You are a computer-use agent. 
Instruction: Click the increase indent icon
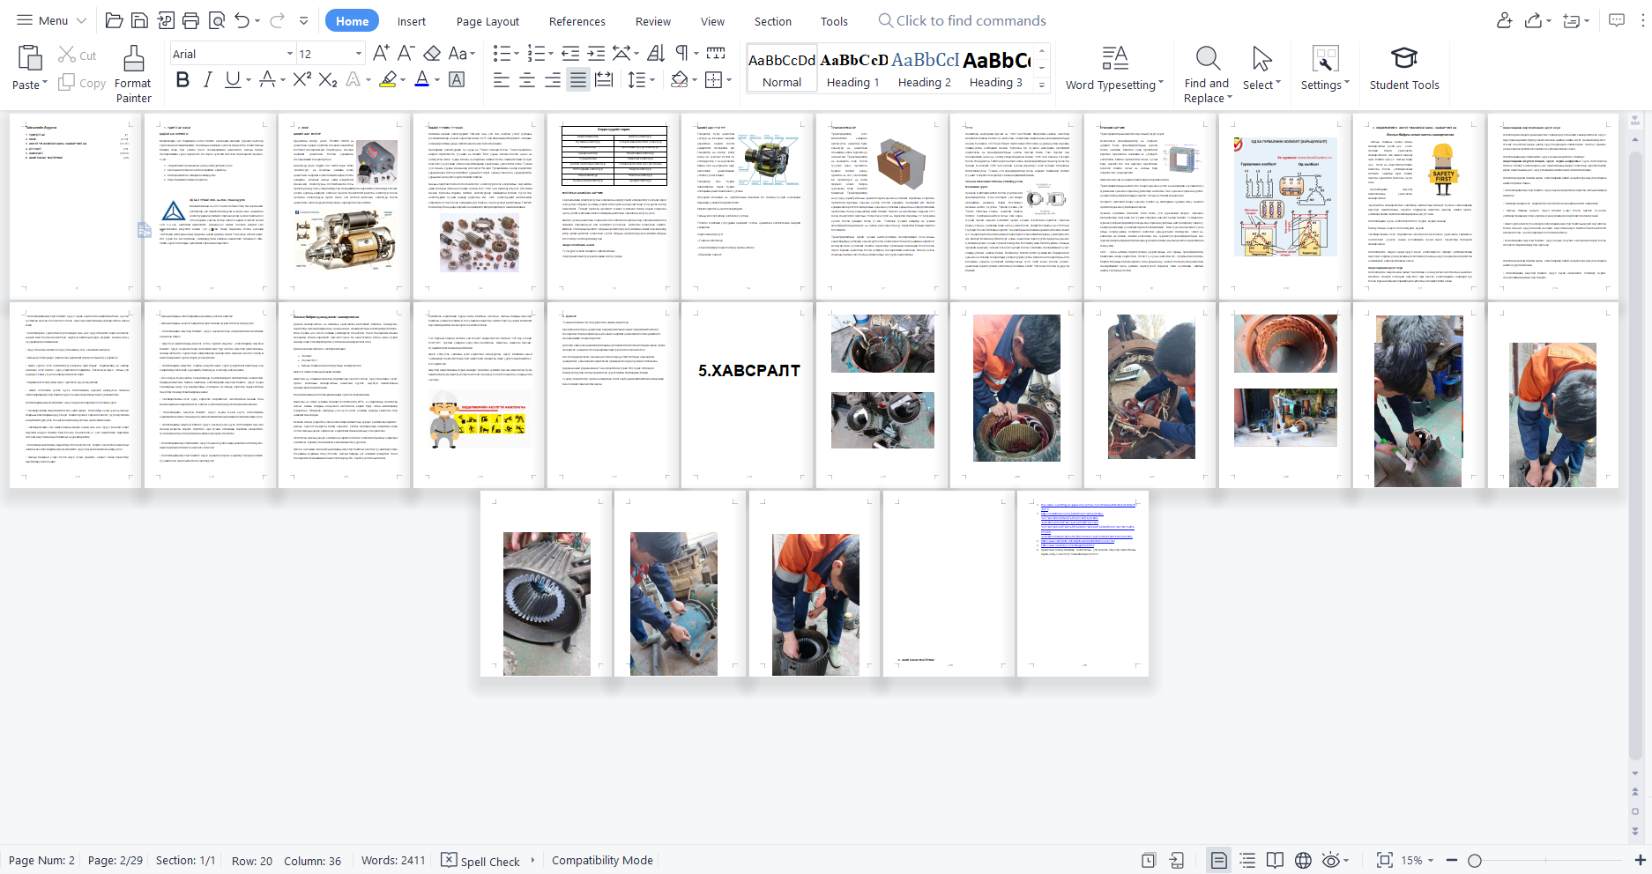pos(597,54)
